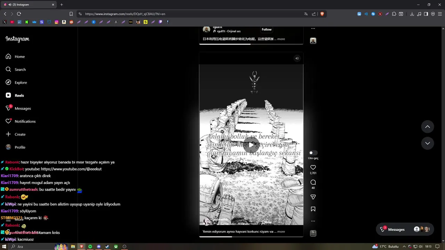Image resolution: width=445 pixels, height=250 pixels.
Task: Go to previous reel with up arrow
Action: 428,127
